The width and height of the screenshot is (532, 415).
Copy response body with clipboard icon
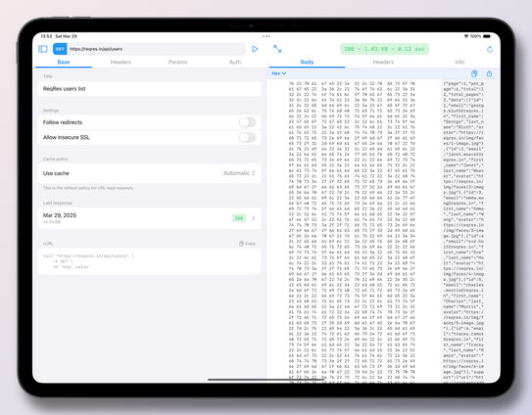(474, 73)
